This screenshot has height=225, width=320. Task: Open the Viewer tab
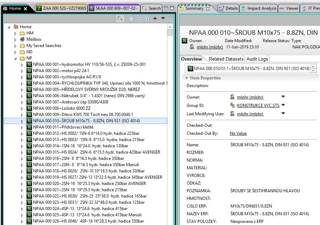(x=289, y=8)
